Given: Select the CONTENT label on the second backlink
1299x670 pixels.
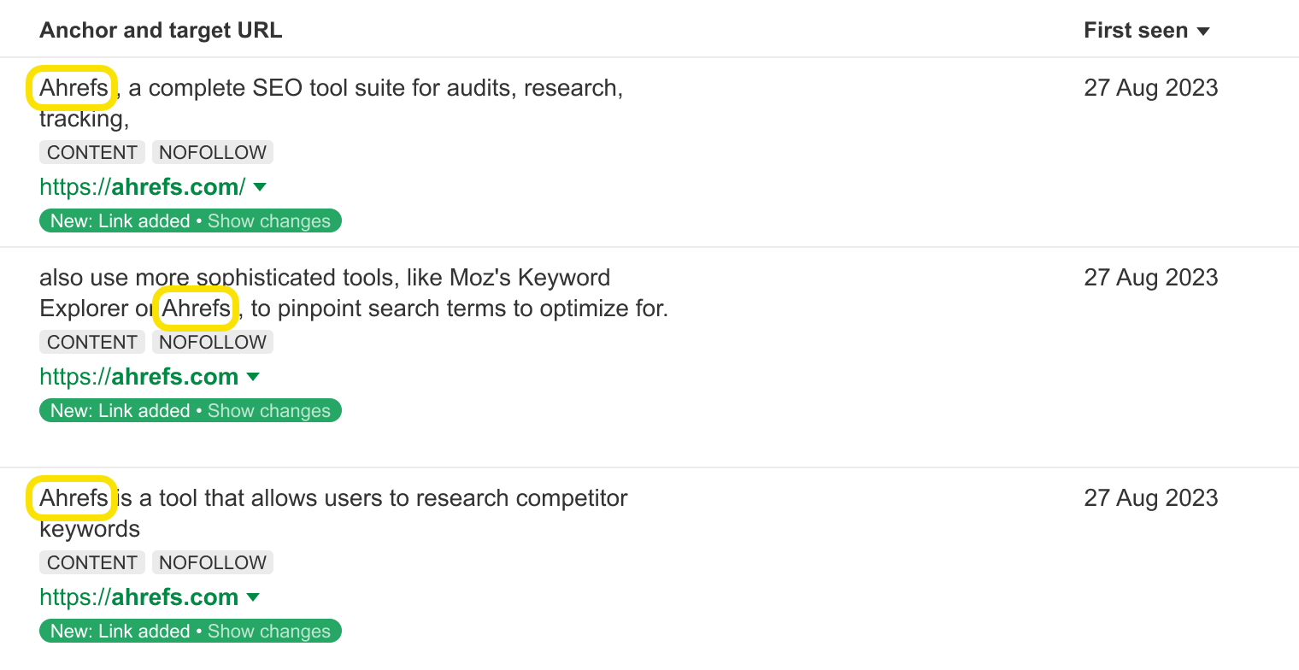Looking at the screenshot, I should pos(91,342).
